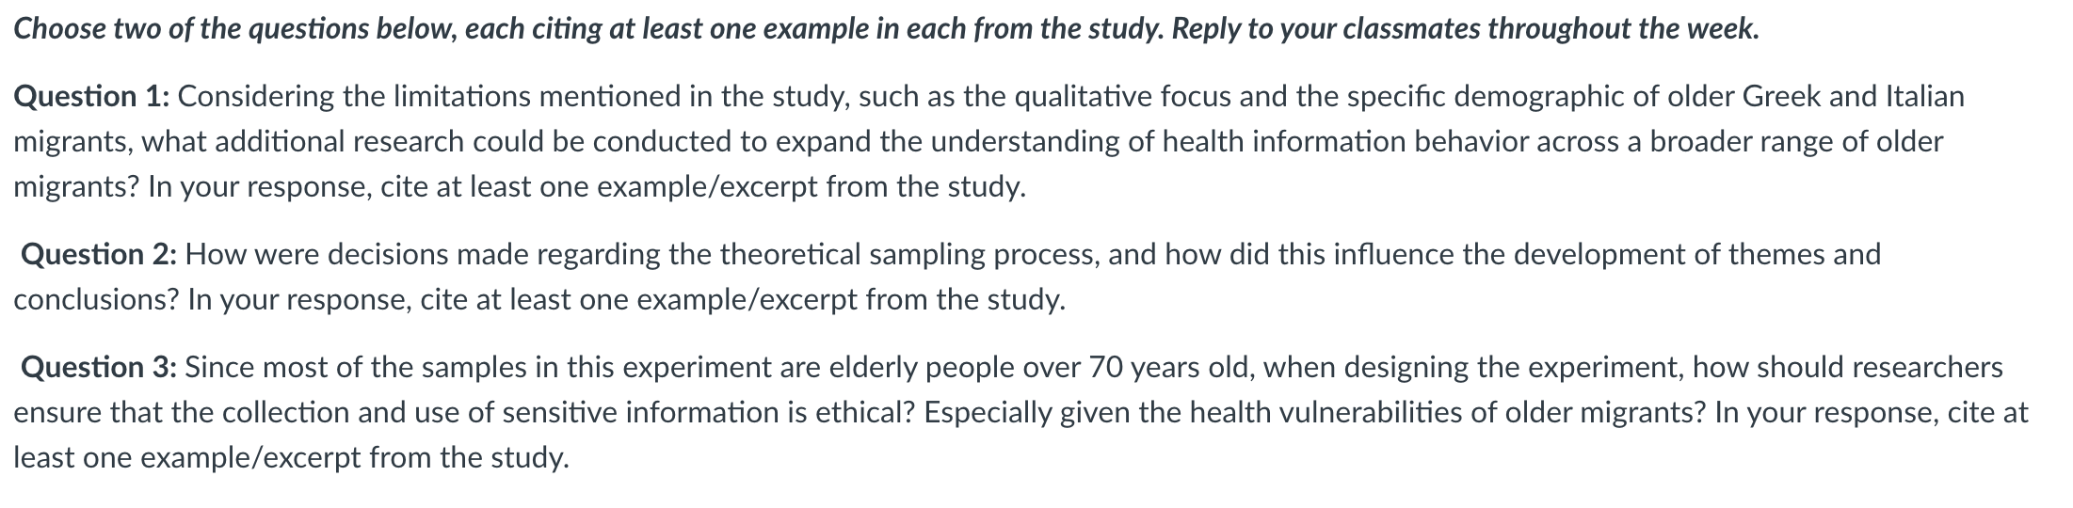
Task: Click the bold 'Question 3:' label
Action: 98,367
